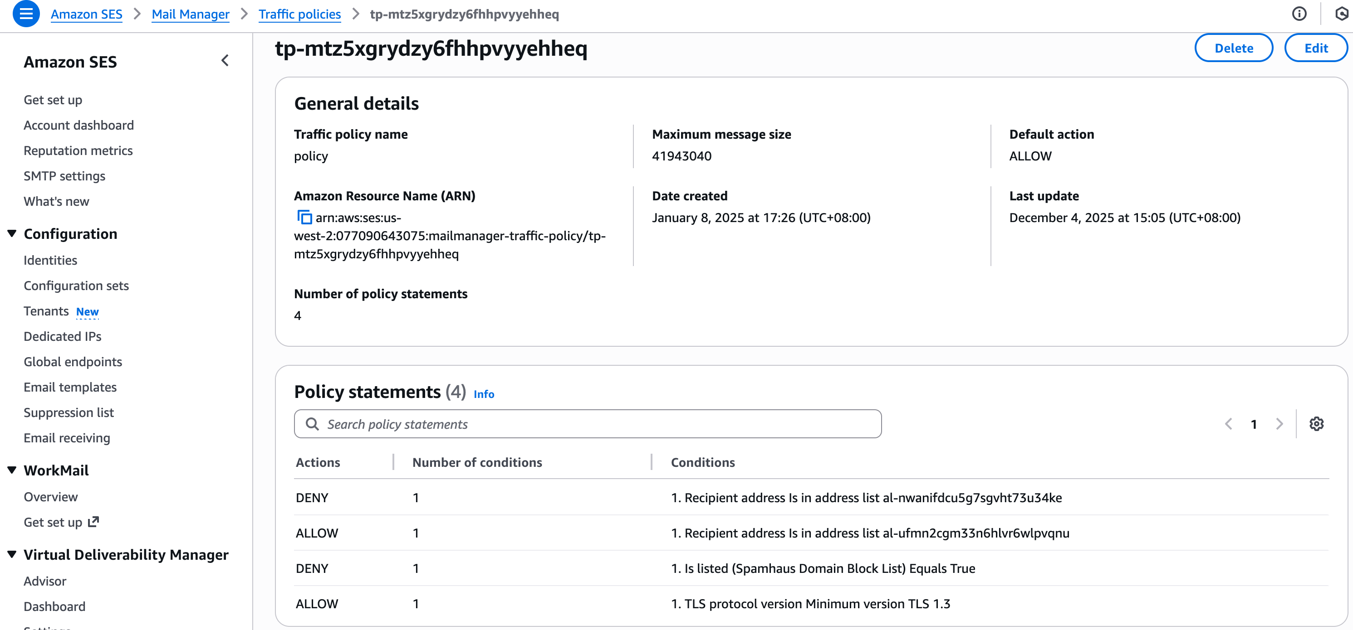Click the Edit button
Viewport: 1353px width, 630px height.
(1315, 48)
